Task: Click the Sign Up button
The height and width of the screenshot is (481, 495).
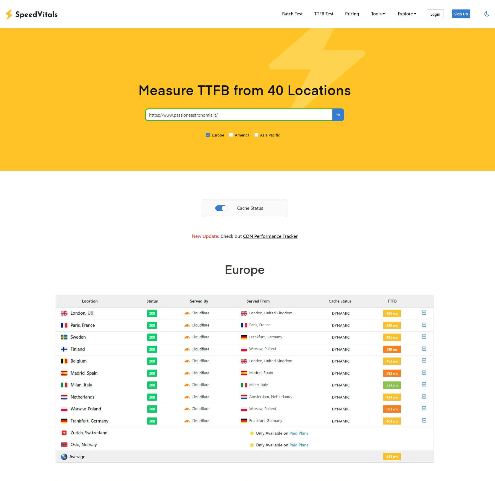Action: click(461, 14)
